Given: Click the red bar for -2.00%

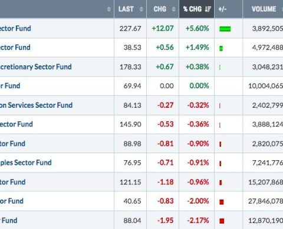Looking at the screenshot, I should (x=222, y=202).
